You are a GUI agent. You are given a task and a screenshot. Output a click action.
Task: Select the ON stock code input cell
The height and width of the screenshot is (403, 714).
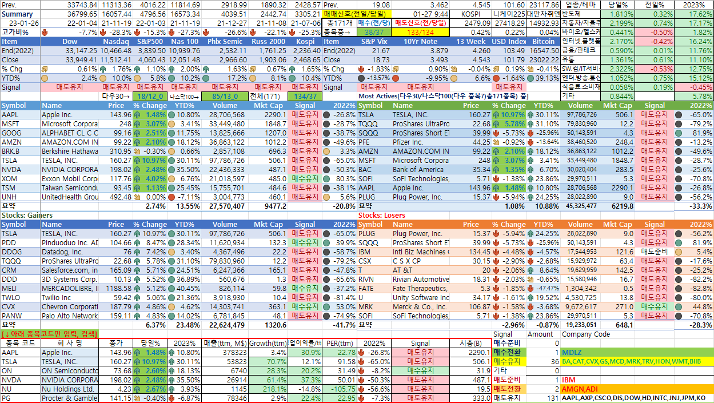pos(20,371)
